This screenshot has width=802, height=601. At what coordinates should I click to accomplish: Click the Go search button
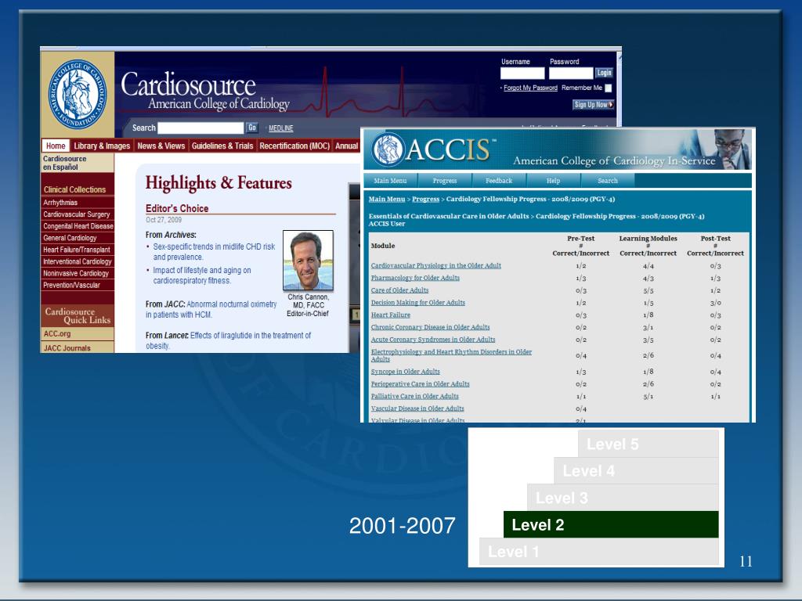251,128
